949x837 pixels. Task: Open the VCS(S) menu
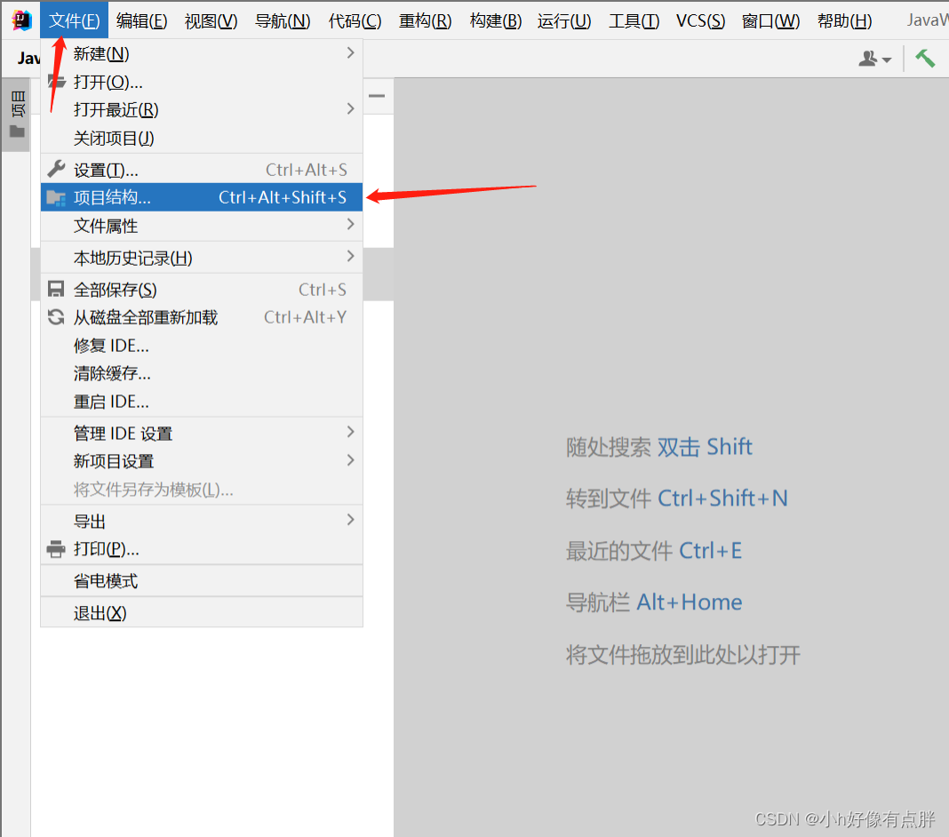[x=700, y=20]
